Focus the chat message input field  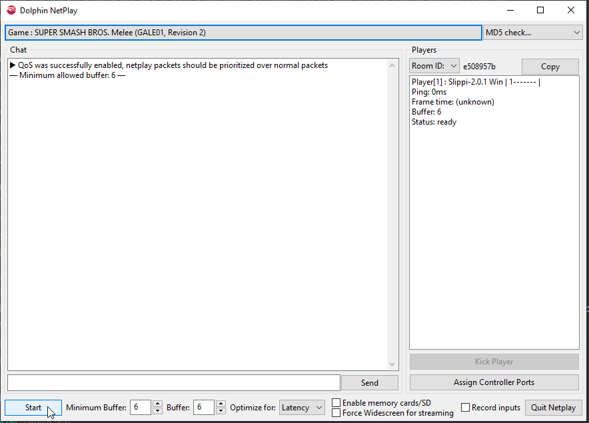[174, 383]
